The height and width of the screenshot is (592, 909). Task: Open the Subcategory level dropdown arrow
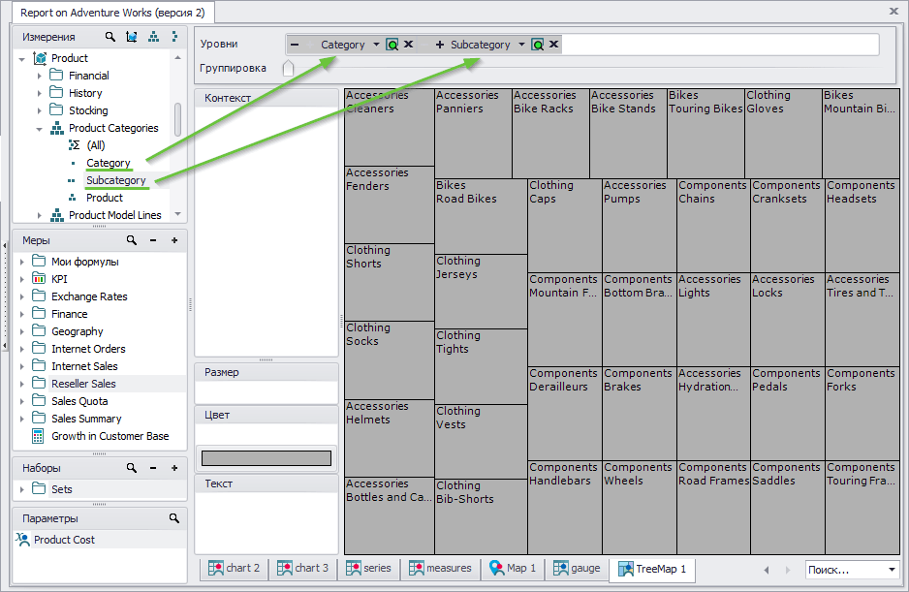pyautogui.click(x=521, y=45)
